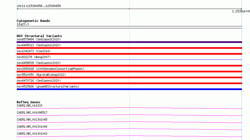Click the magenta intron line of NM_001098517
Image resolution: width=250 pixels, height=140 pixels.
click(x=129, y=115)
